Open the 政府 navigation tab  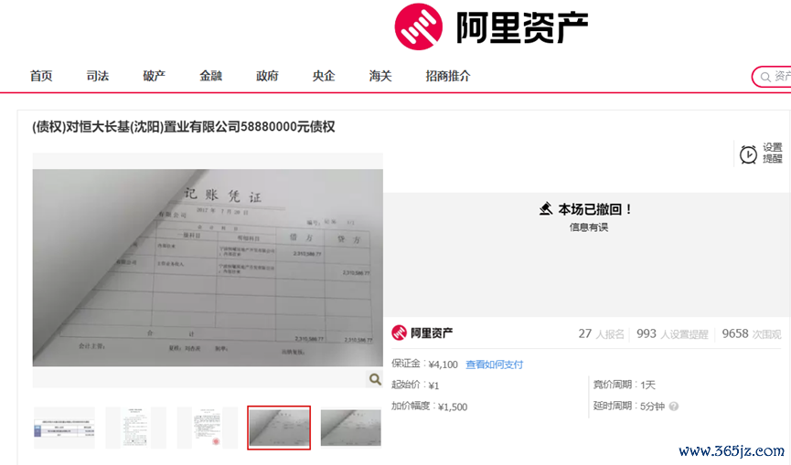(267, 76)
